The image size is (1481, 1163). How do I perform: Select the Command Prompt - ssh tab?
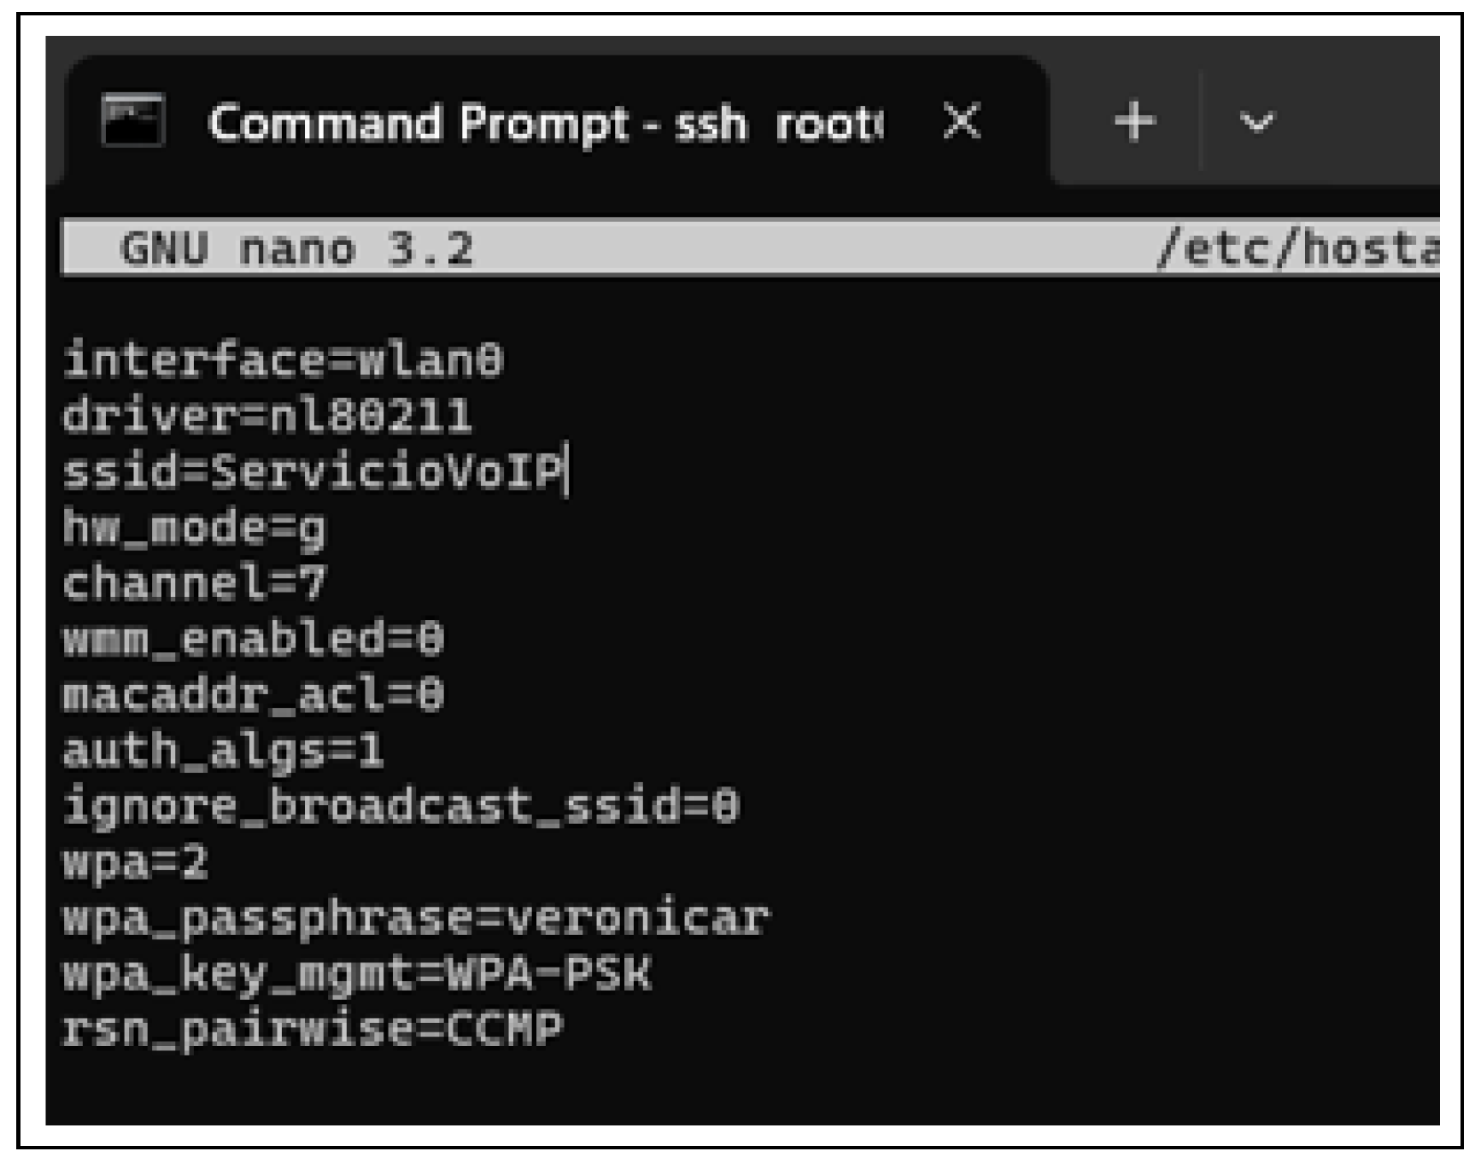pos(545,124)
